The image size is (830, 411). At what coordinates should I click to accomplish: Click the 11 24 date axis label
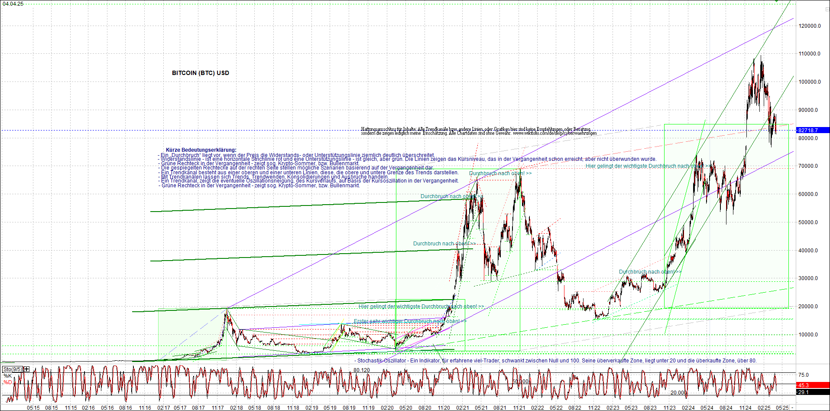(745, 408)
